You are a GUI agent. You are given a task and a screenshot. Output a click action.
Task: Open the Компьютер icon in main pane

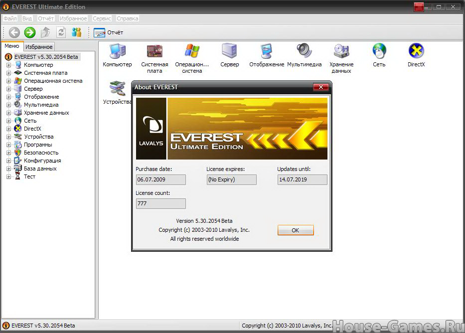tap(118, 55)
